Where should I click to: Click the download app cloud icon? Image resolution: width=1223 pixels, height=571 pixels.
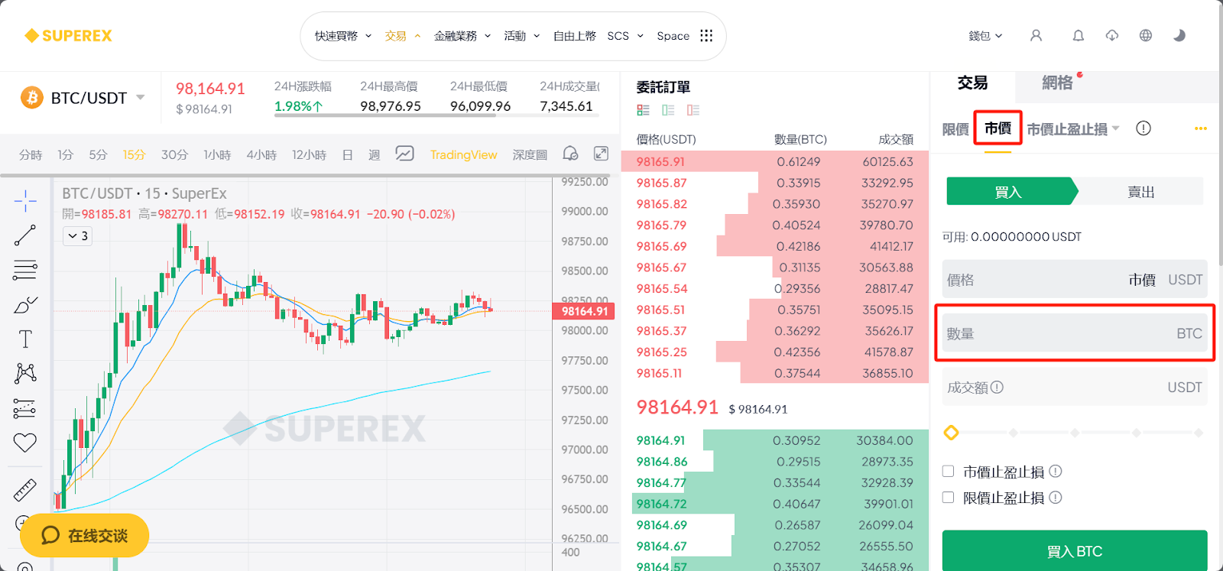pyautogui.click(x=1111, y=36)
